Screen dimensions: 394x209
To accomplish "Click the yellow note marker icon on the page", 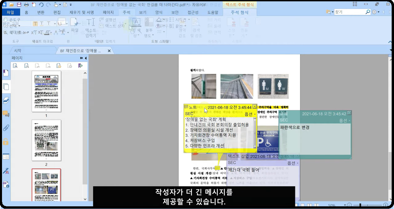I will [217, 168].
